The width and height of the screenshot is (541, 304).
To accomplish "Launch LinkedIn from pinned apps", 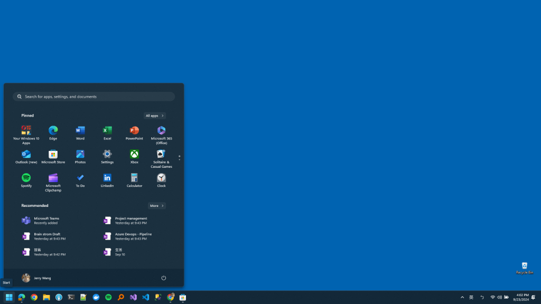I will [x=107, y=180].
